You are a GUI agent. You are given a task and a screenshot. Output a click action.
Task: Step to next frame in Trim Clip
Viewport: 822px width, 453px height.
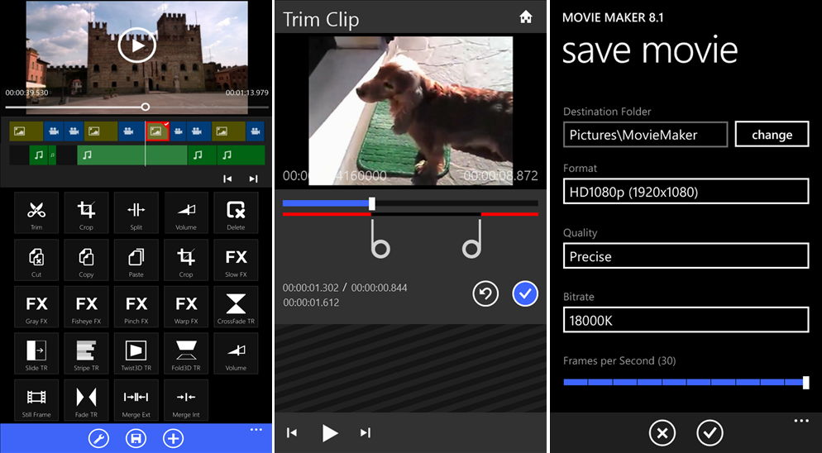coord(366,432)
